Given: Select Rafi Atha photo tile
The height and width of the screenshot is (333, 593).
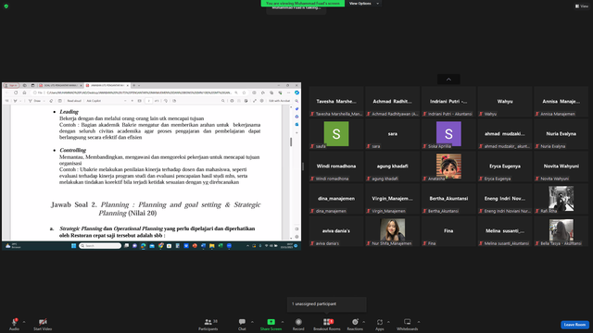Looking at the screenshot, I should 561,199.
